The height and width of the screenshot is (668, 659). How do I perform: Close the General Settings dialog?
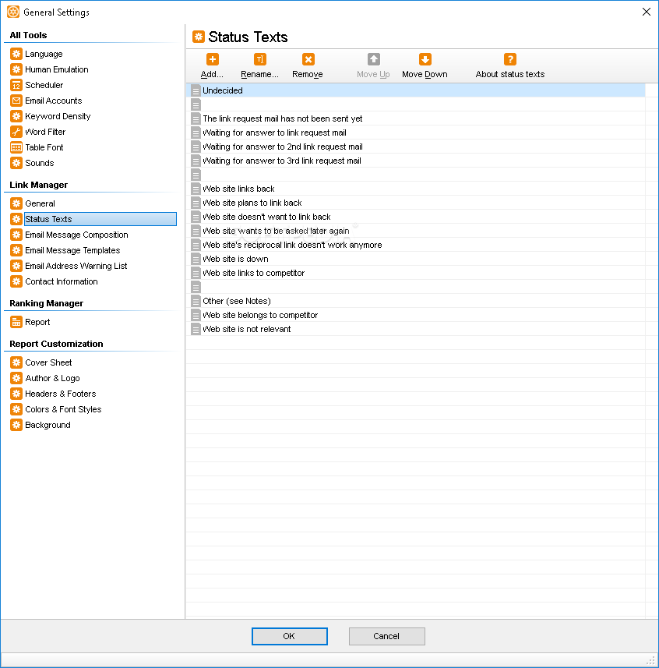(x=647, y=12)
